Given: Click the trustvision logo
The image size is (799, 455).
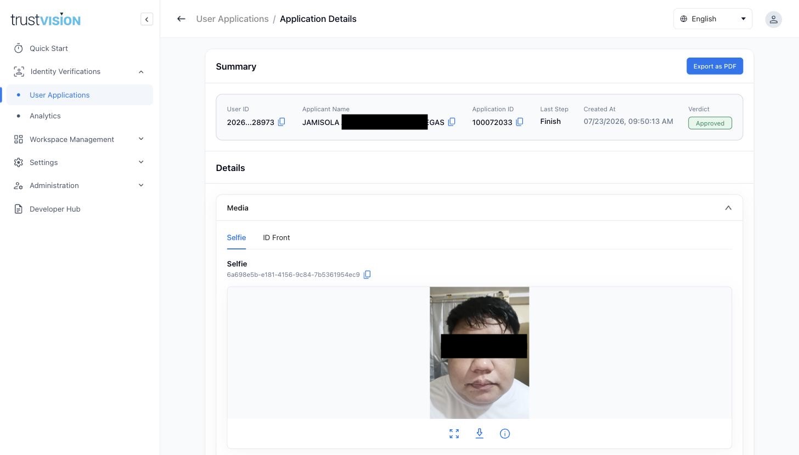Looking at the screenshot, I should coord(46,20).
